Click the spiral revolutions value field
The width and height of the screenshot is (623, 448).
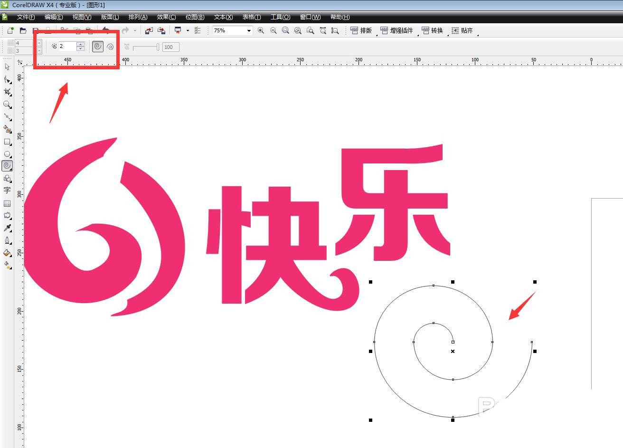click(x=66, y=46)
